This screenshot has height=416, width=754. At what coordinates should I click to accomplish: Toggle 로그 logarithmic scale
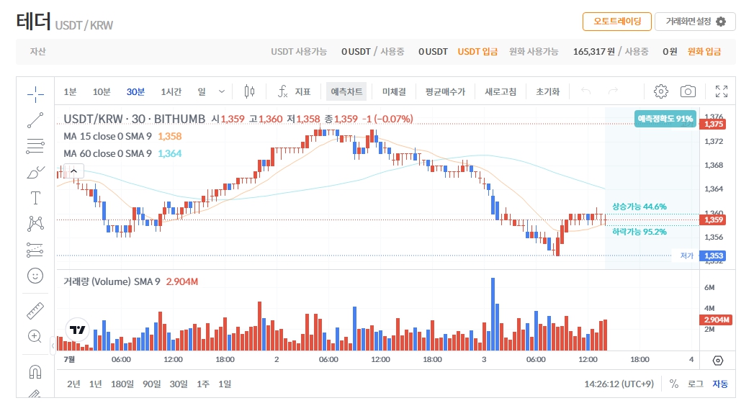coord(696,384)
